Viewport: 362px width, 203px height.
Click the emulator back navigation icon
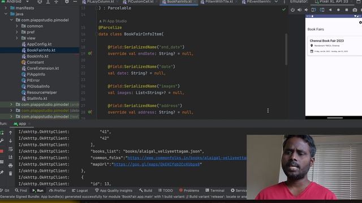[x=330, y=10]
